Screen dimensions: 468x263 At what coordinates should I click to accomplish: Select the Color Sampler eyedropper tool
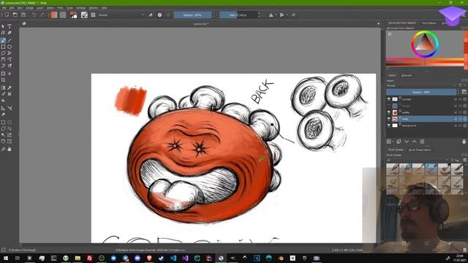10,88
